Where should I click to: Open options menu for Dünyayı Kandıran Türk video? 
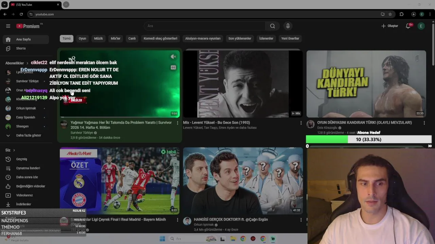[424, 123]
